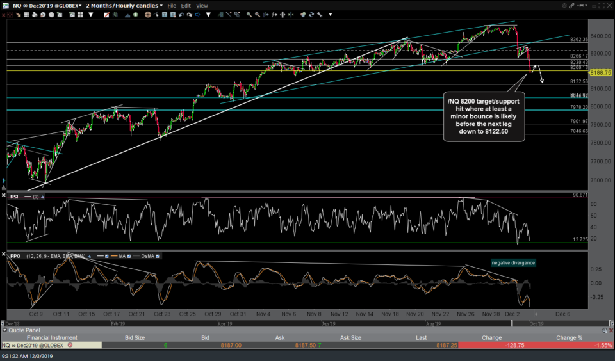
Task: Sort by Financial Instrument column header
Action: pos(52,337)
